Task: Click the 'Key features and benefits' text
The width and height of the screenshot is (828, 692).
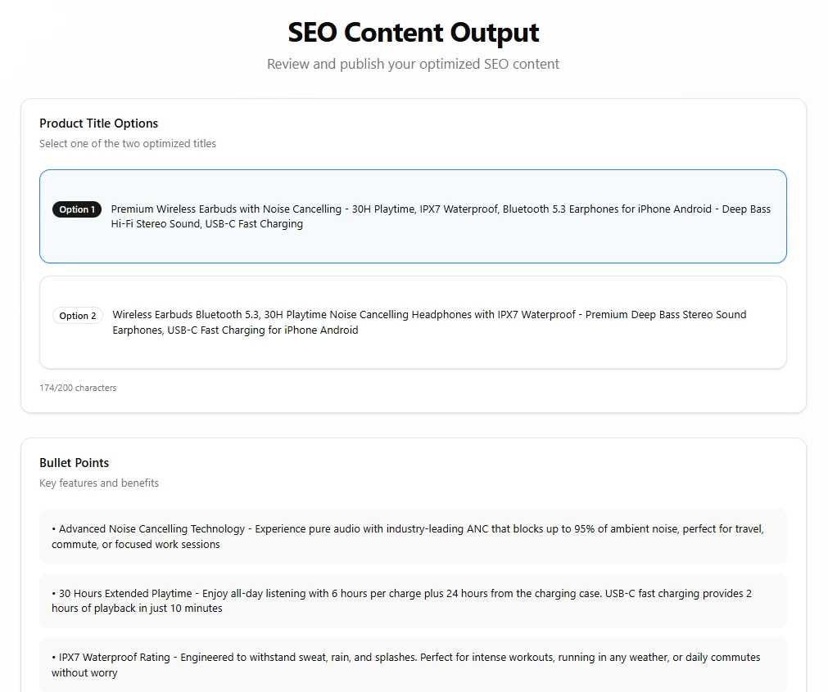Action: tap(99, 483)
